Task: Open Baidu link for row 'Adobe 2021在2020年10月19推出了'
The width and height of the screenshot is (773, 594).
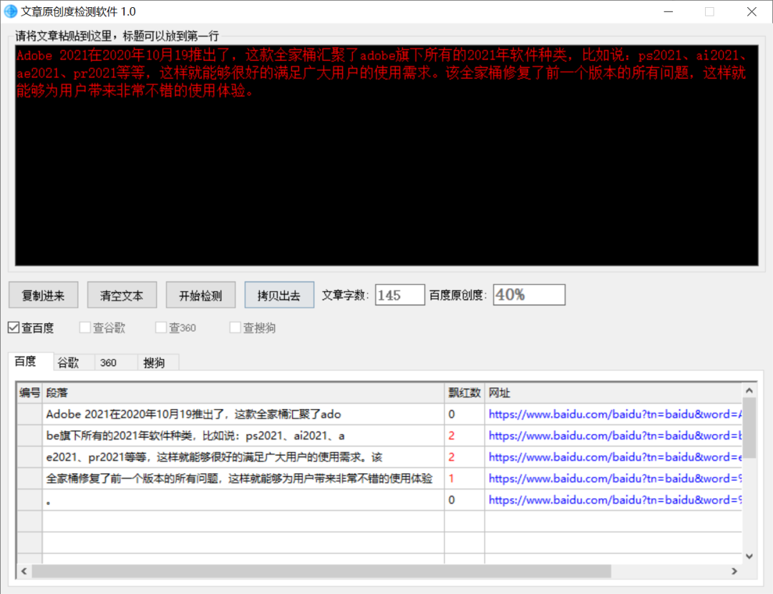Action: coord(615,414)
